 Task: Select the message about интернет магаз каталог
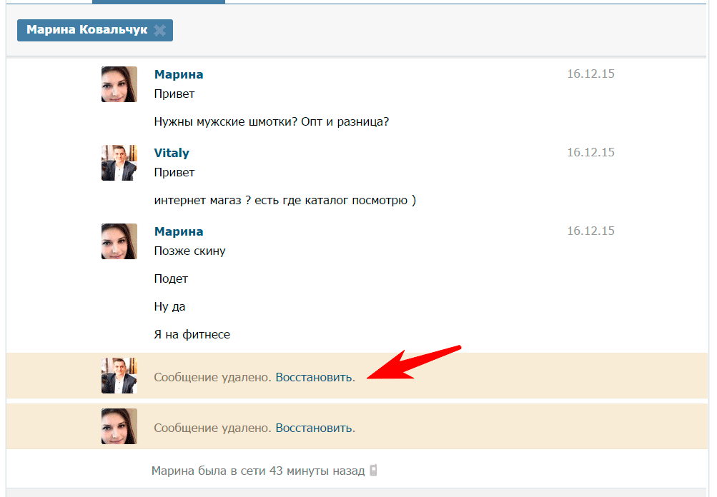285,200
